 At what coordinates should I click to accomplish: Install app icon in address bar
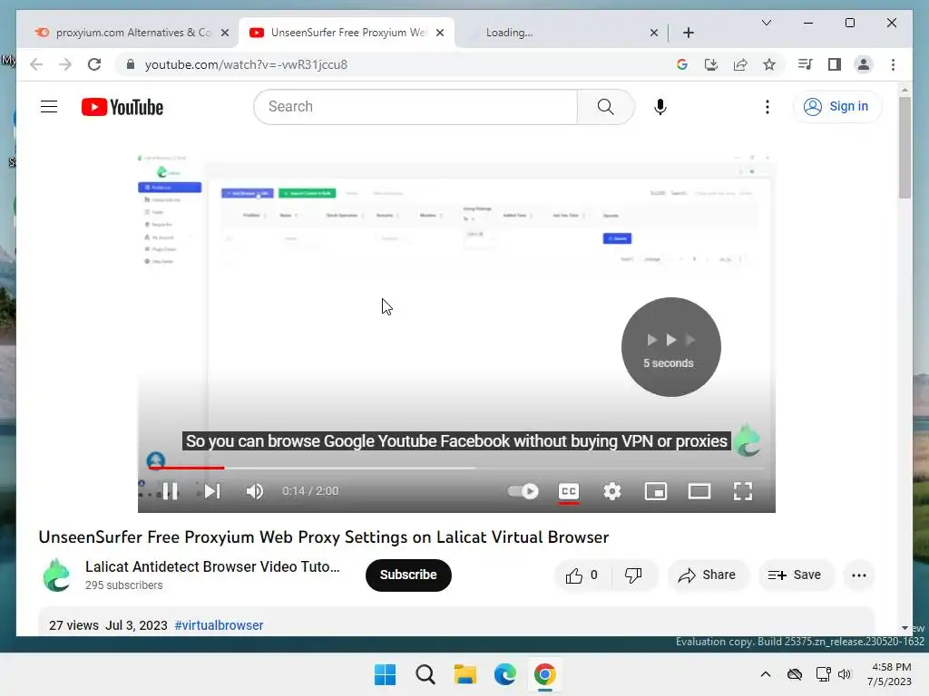coord(711,64)
